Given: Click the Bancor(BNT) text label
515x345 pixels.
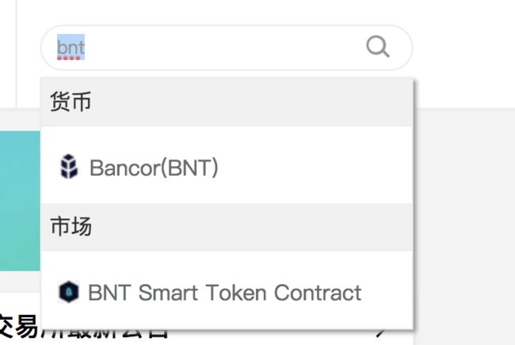Looking at the screenshot, I should click(154, 168).
